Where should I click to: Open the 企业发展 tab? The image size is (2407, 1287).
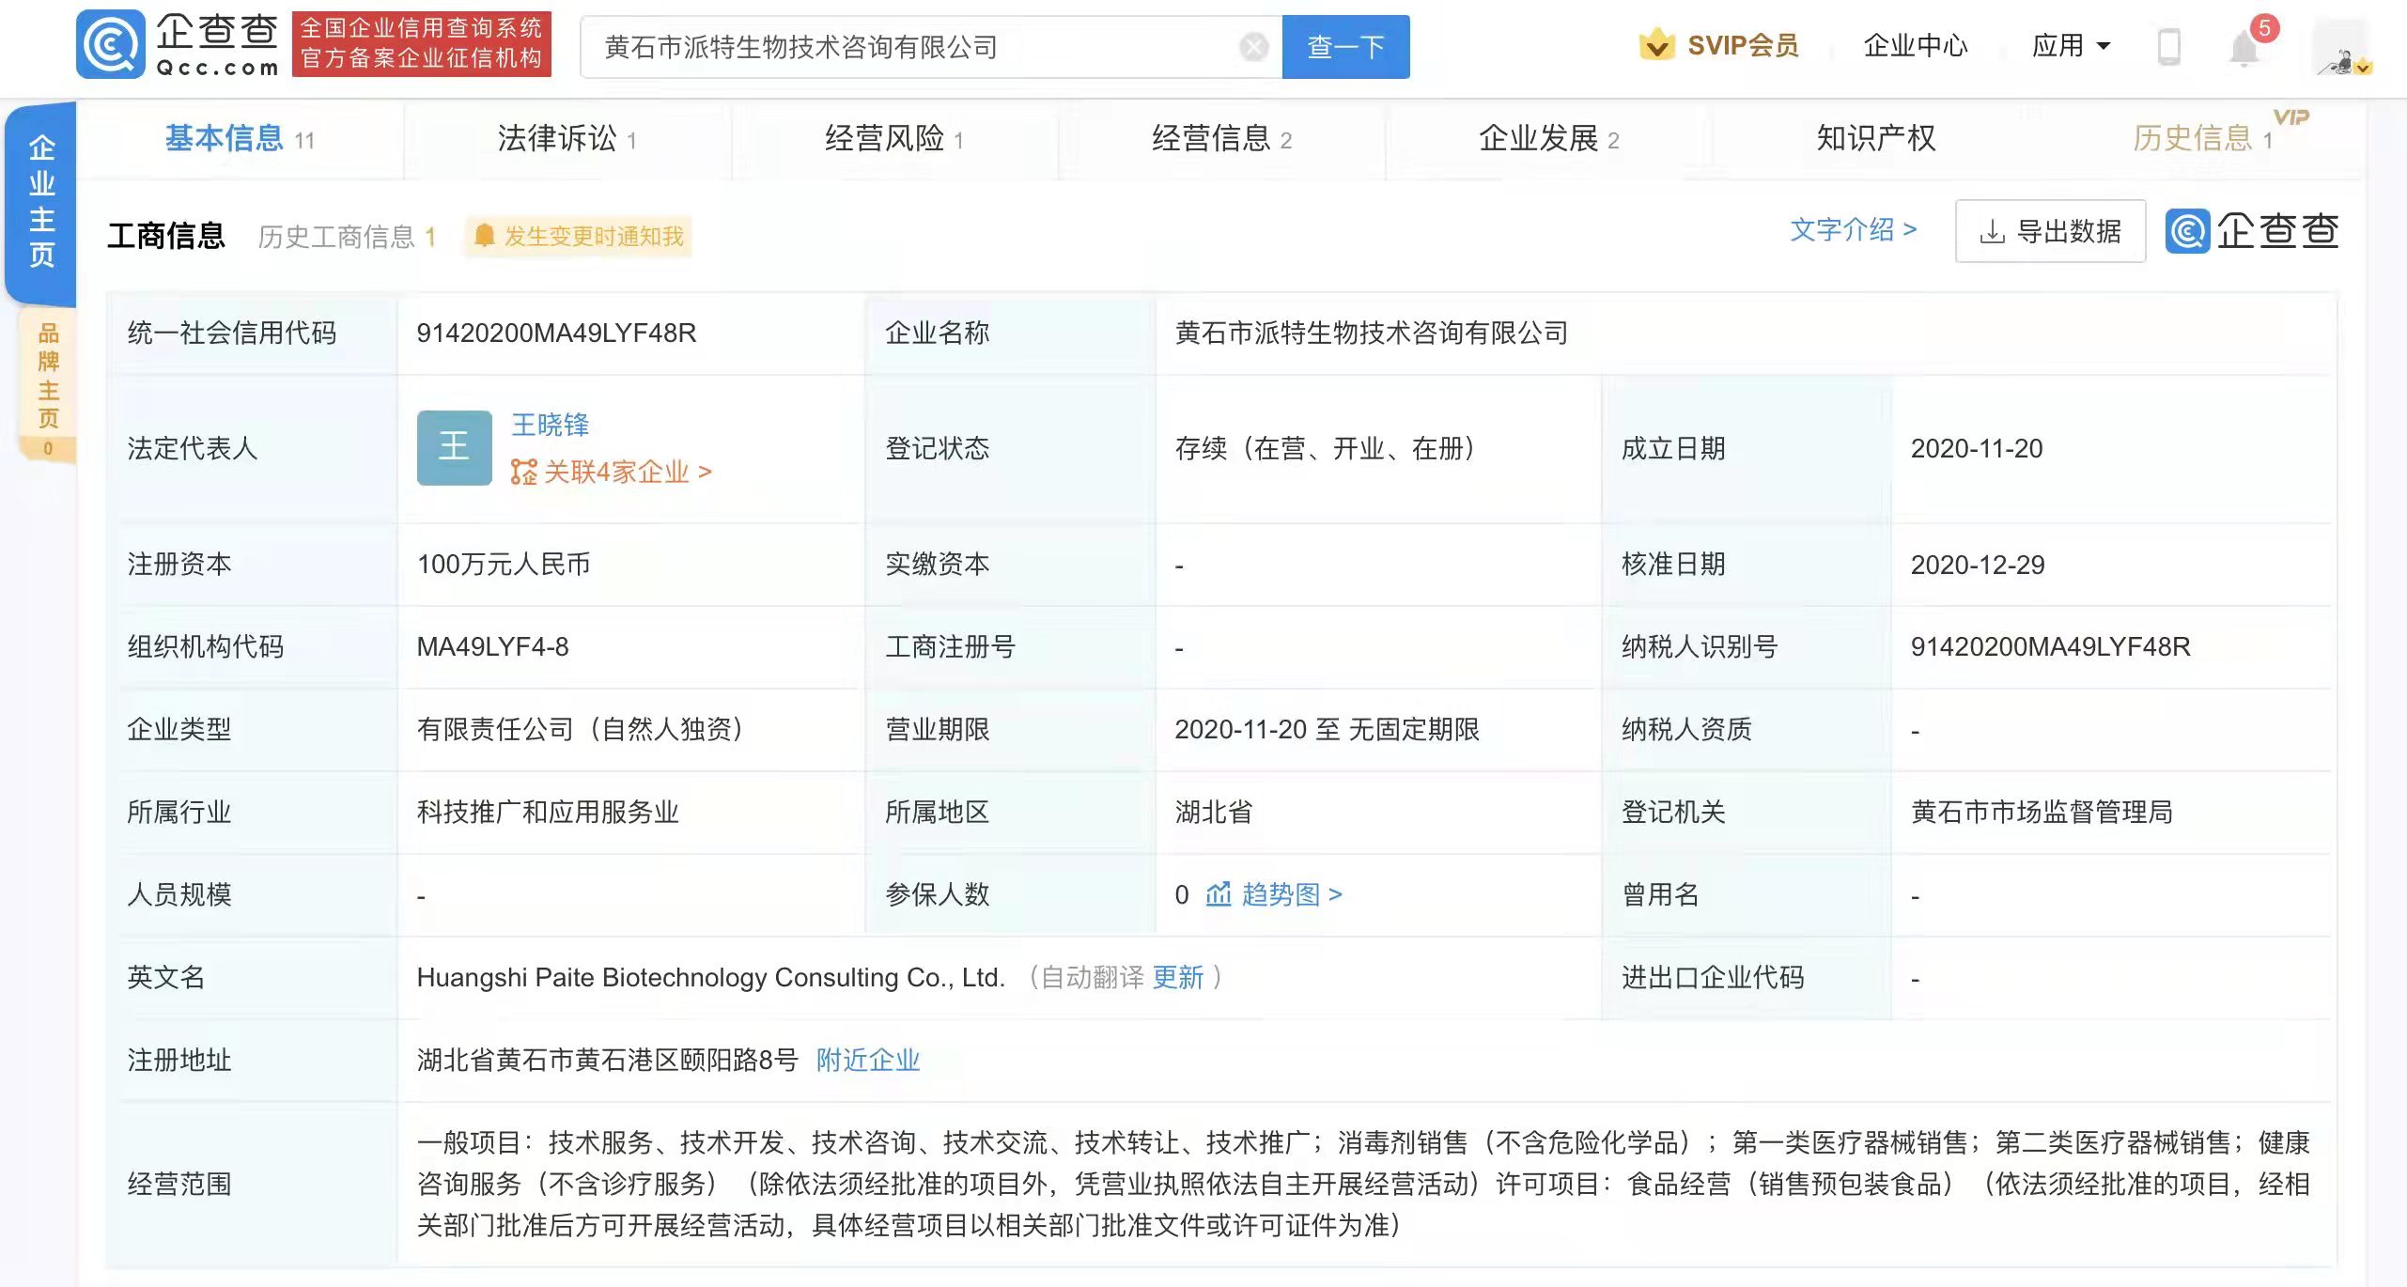(1548, 139)
